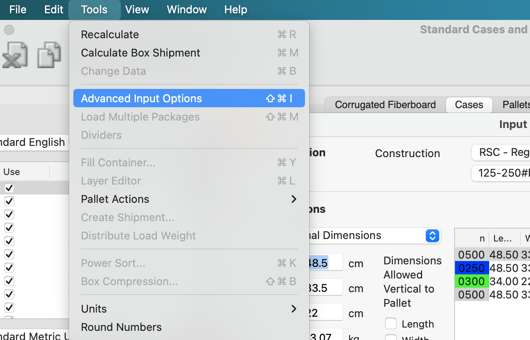The width and height of the screenshot is (530, 340).
Task: Open the Help menu
Action: pos(236,10)
